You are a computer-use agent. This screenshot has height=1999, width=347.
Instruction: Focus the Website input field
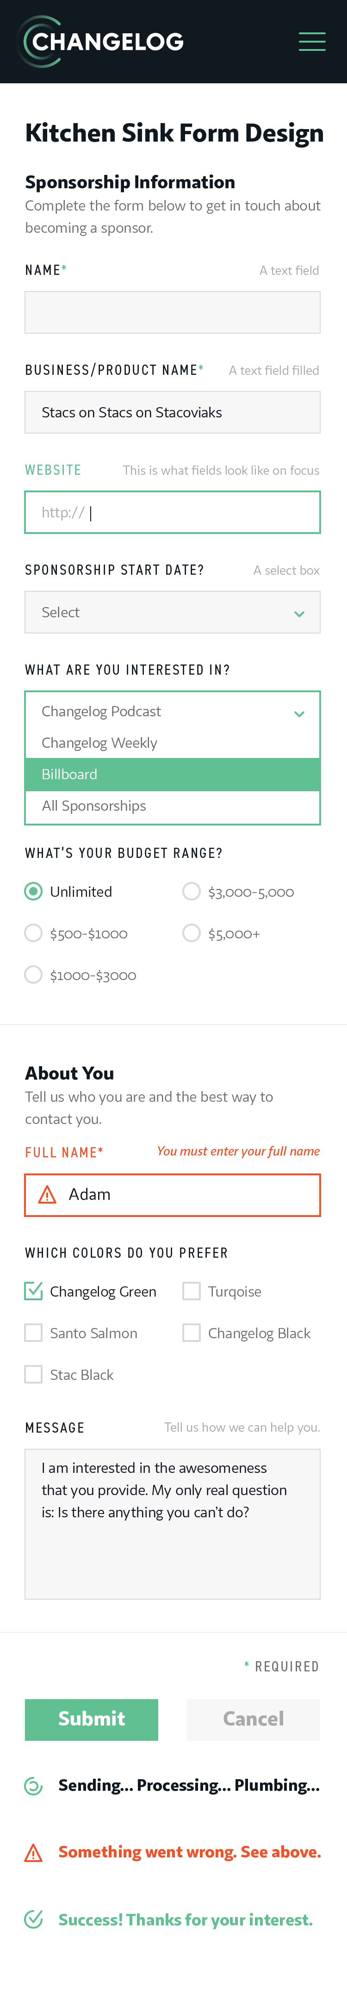[x=172, y=512]
